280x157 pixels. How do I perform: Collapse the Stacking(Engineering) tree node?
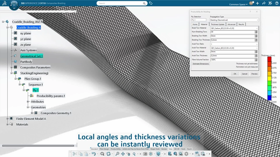[12, 73]
